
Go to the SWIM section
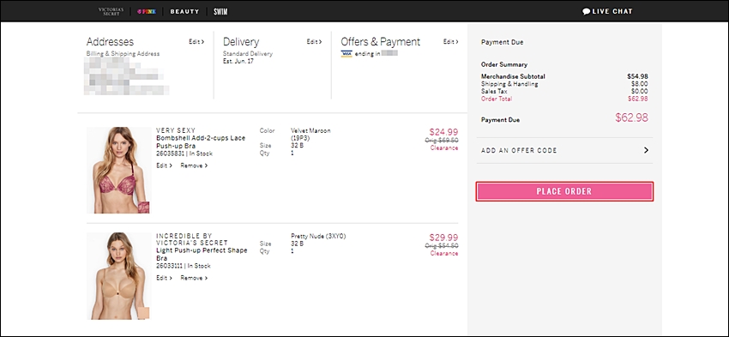[220, 12]
